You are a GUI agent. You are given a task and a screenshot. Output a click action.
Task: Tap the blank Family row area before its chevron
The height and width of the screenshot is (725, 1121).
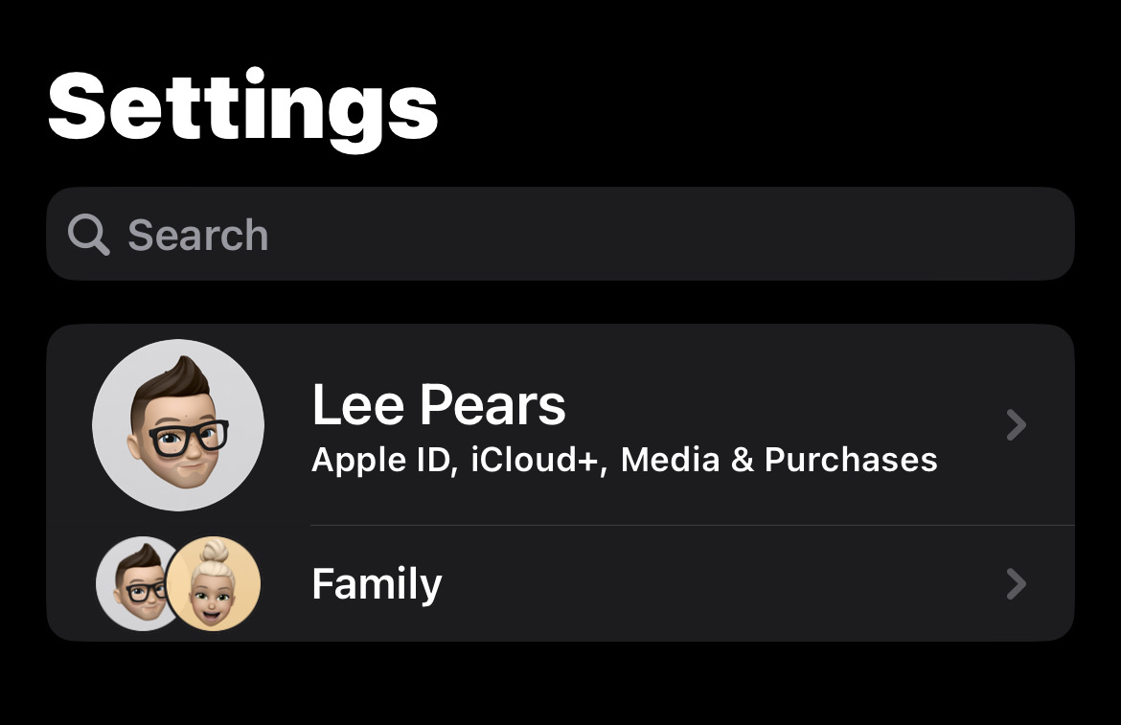[x=722, y=583]
